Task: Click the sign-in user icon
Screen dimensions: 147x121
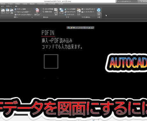Action: tap(142, 1)
